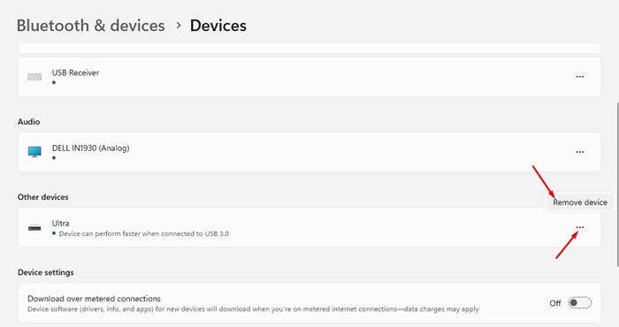Select the Ultra device entry

(309, 227)
